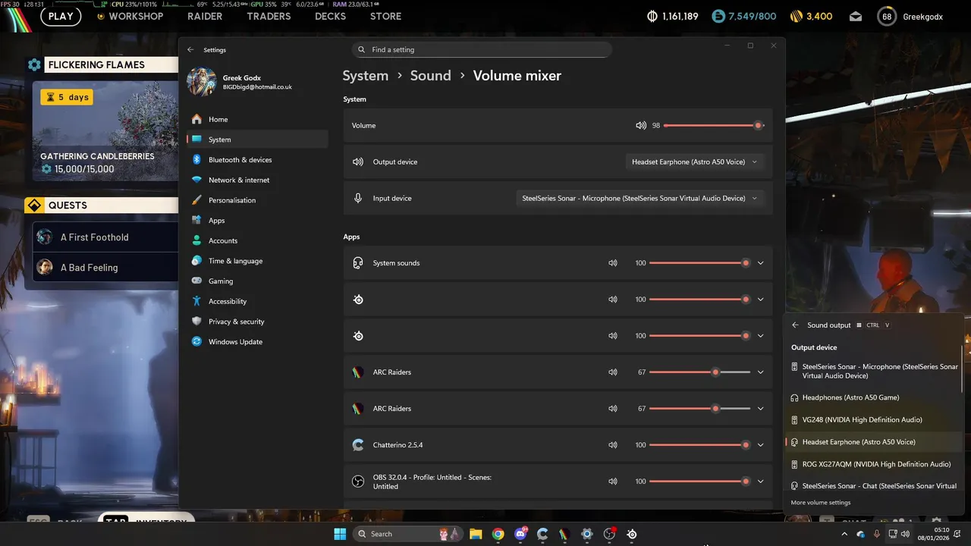This screenshot has height=546, width=971.
Task: Open the Gaming settings page
Action: [x=257, y=281]
